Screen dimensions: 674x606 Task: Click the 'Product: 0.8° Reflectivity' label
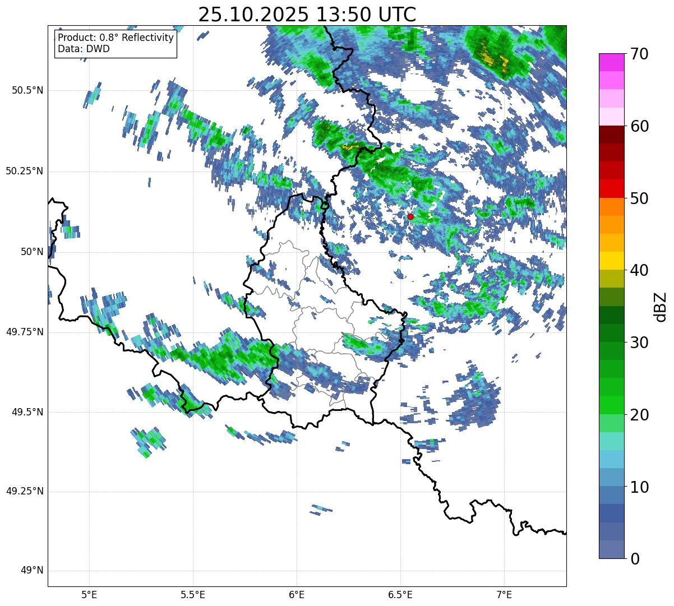pyautogui.click(x=116, y=38)
